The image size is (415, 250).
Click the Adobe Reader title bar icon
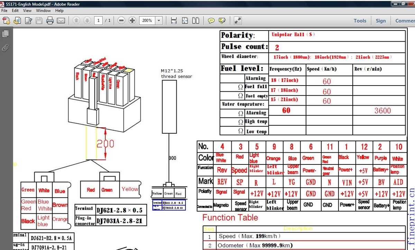[3, 4]
